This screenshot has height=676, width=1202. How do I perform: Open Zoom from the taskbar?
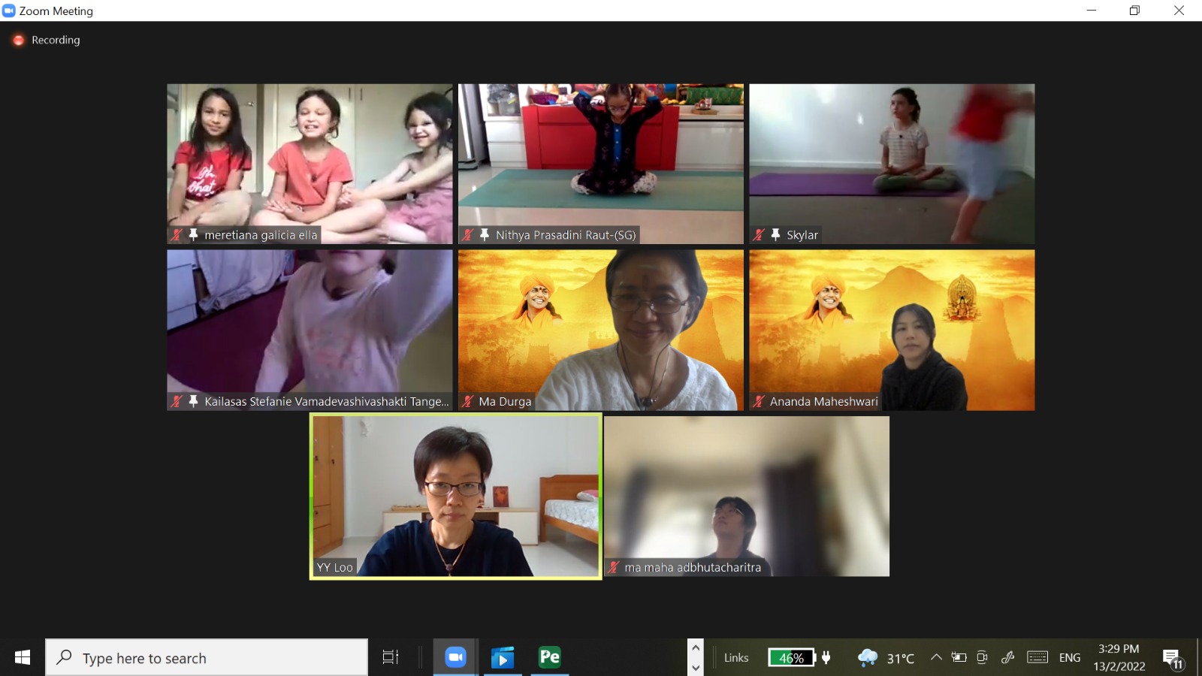(455, 657)
